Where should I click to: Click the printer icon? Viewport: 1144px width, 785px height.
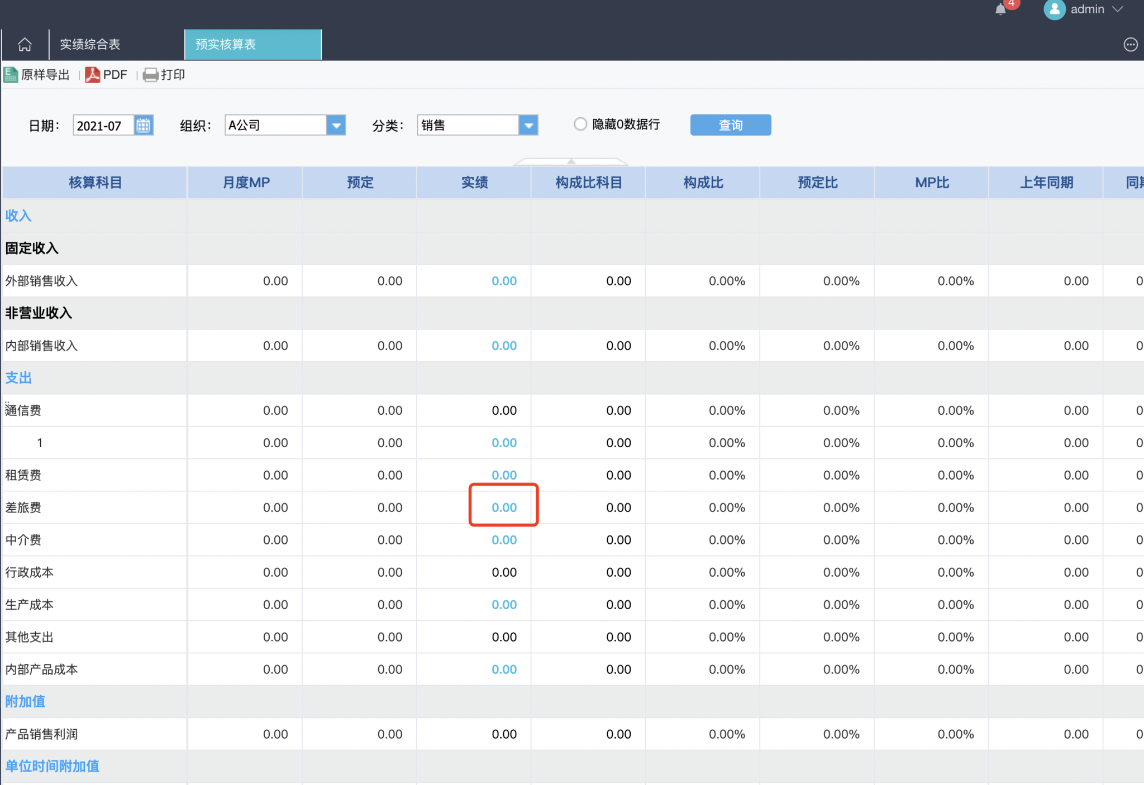(150, 75)
